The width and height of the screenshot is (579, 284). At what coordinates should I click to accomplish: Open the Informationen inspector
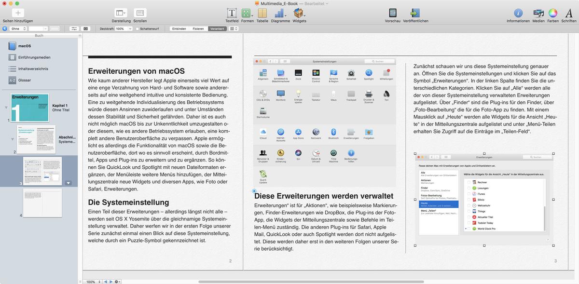(518, 13)
